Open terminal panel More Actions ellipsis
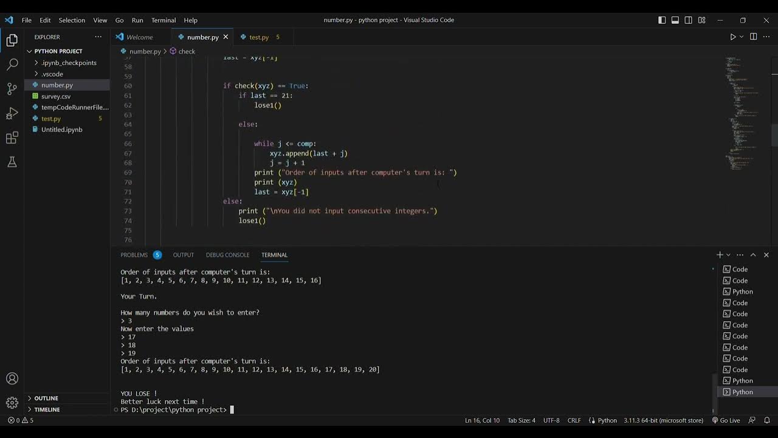778x438 pixels. [x=740, y=255]
